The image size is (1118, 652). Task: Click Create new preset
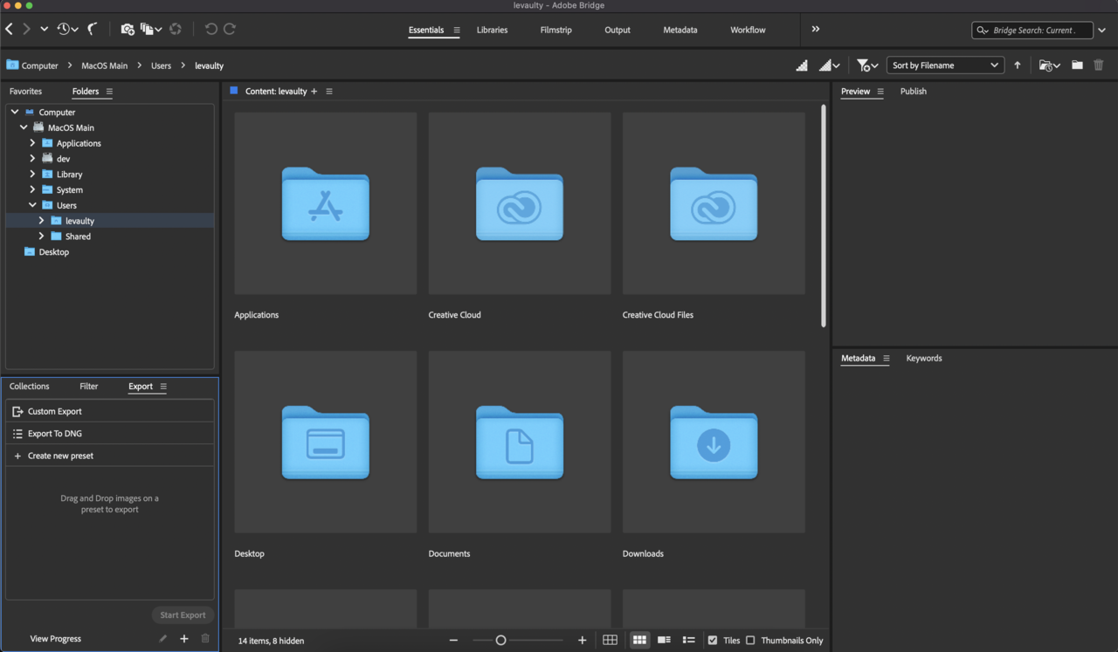point(60,456)
